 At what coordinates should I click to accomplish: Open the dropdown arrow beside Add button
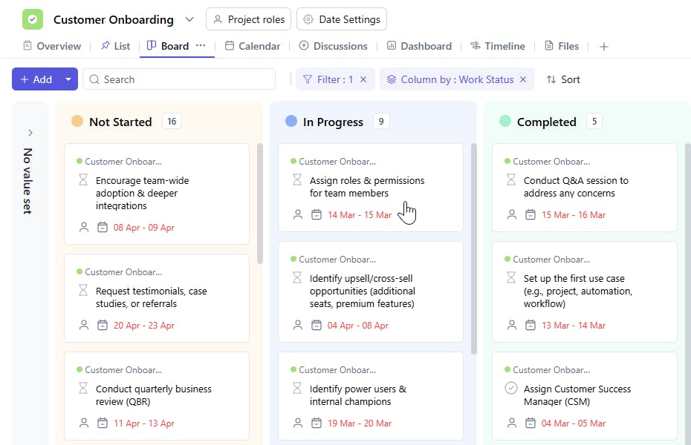(68, 79)
